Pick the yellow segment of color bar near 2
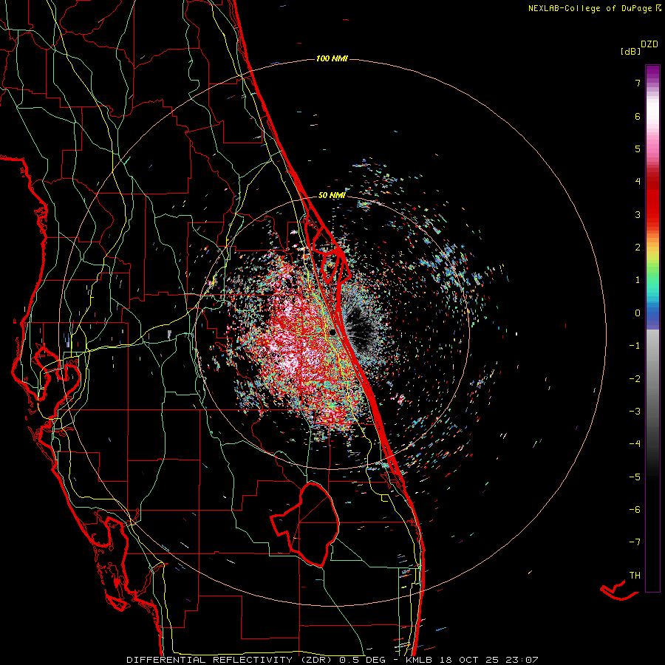 coord(652,250)
